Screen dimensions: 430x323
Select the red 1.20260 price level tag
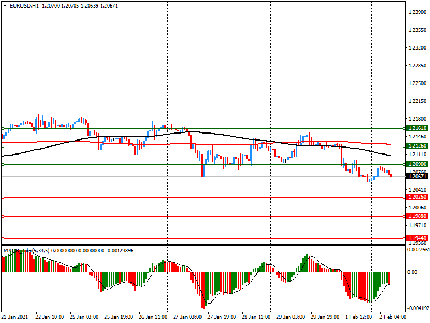pos(417,197)
